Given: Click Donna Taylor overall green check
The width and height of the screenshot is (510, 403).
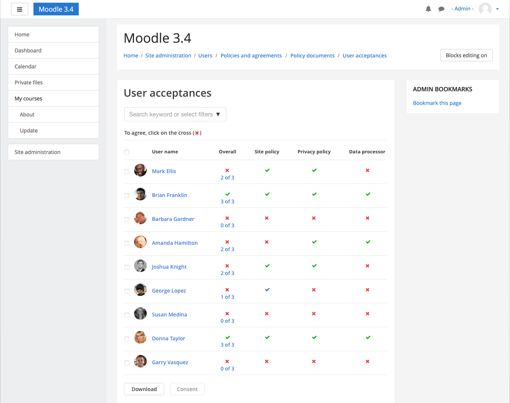Looking at the screenshot, I should [x=228, y=338].
